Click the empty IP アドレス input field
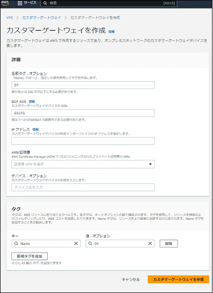213x293 pixels. (x=83, y=141)
